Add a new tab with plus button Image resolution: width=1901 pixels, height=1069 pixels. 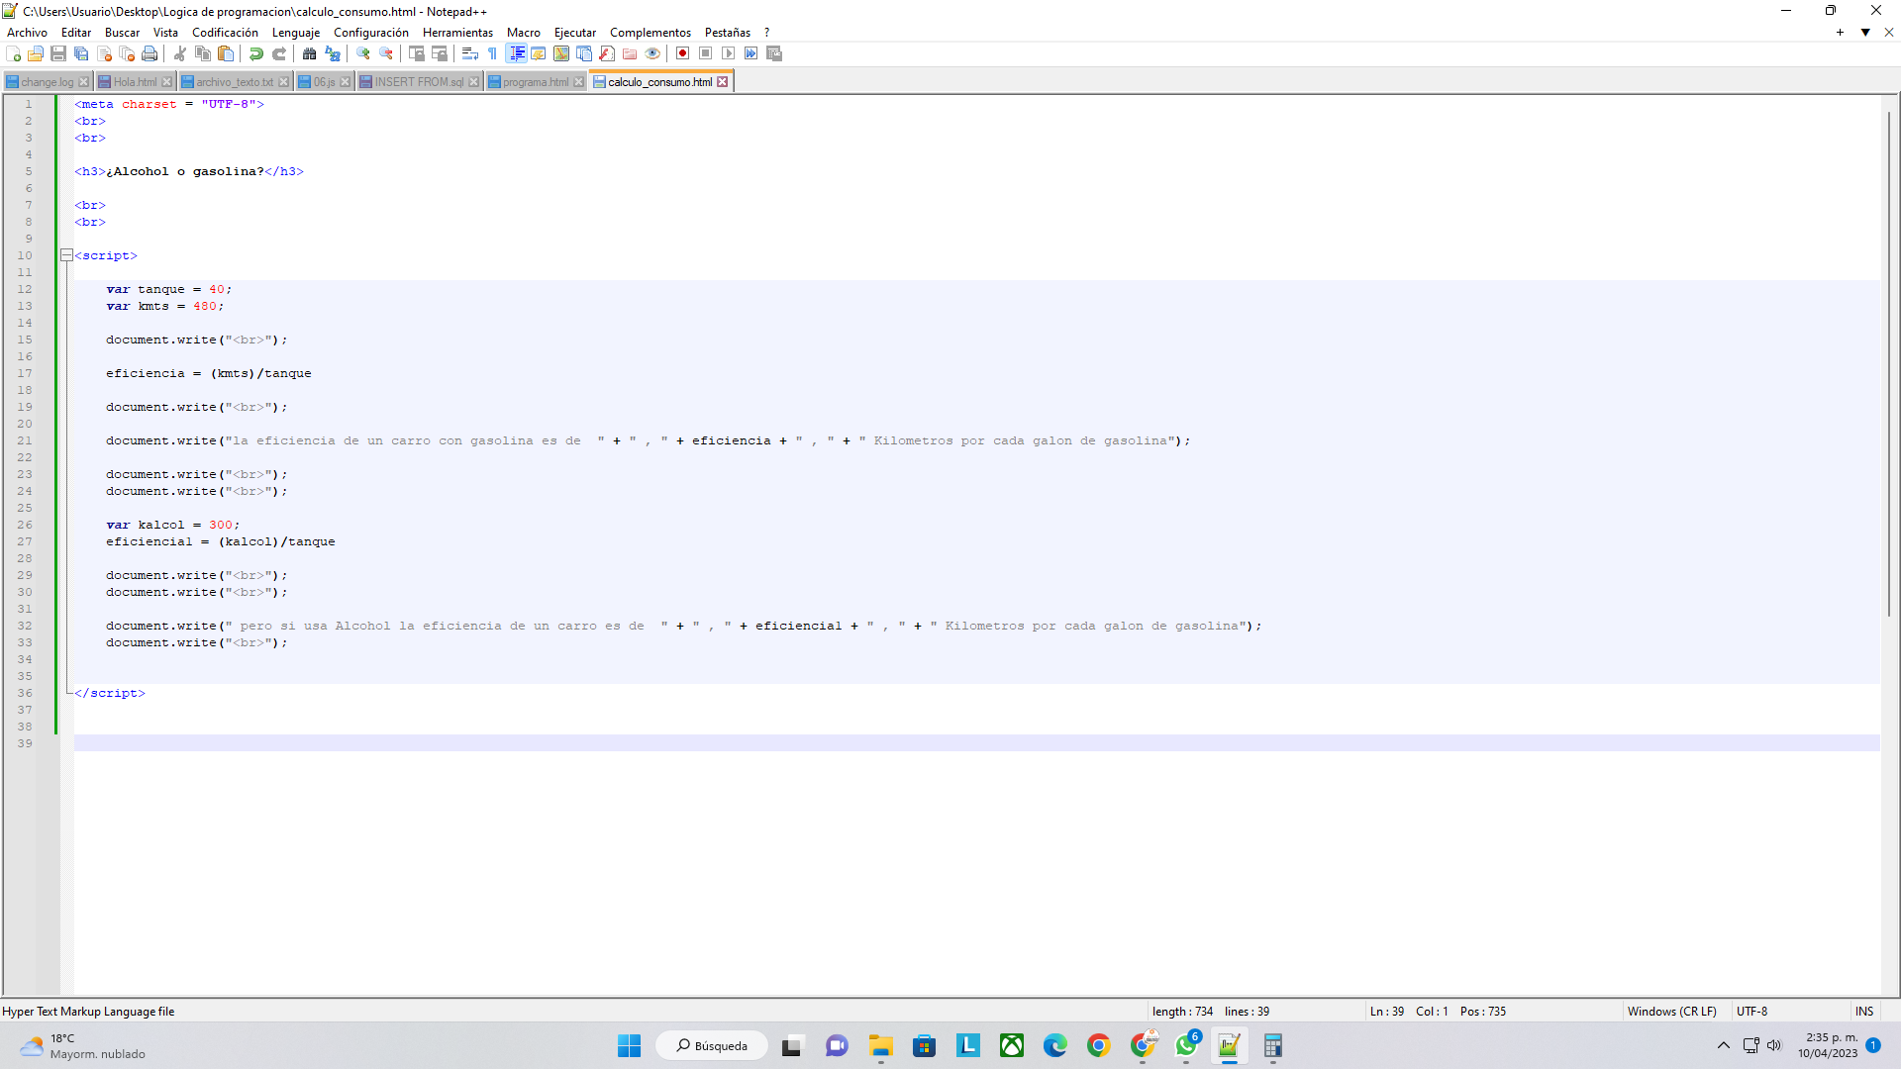pyautogui.click(x=1840, y=33)
